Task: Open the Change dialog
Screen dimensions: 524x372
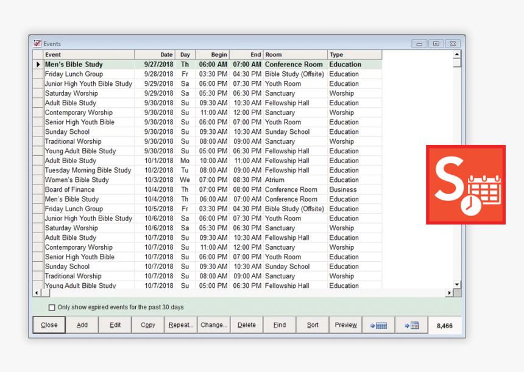Action: coord(213,325)
